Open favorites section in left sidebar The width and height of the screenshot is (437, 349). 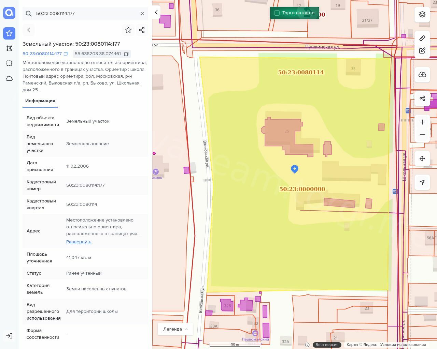[x=9, y=33]
